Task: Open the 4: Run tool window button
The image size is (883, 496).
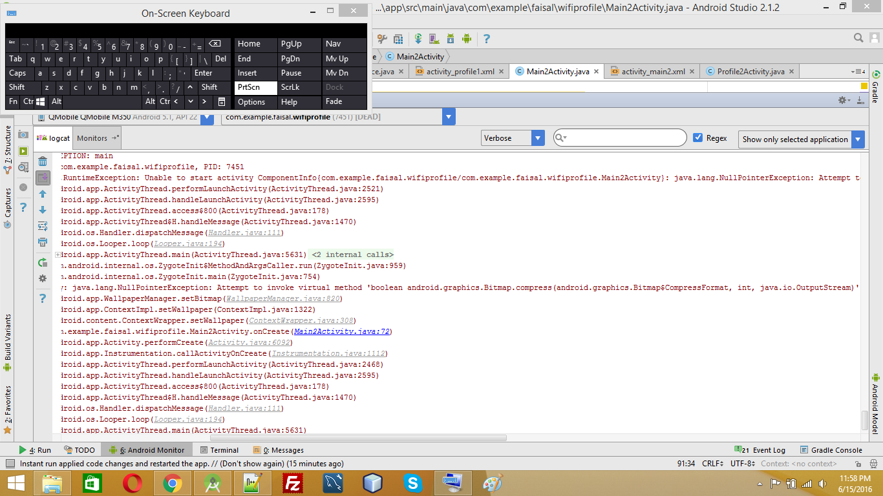Action: pyautogui.click(x=35, y=450)
